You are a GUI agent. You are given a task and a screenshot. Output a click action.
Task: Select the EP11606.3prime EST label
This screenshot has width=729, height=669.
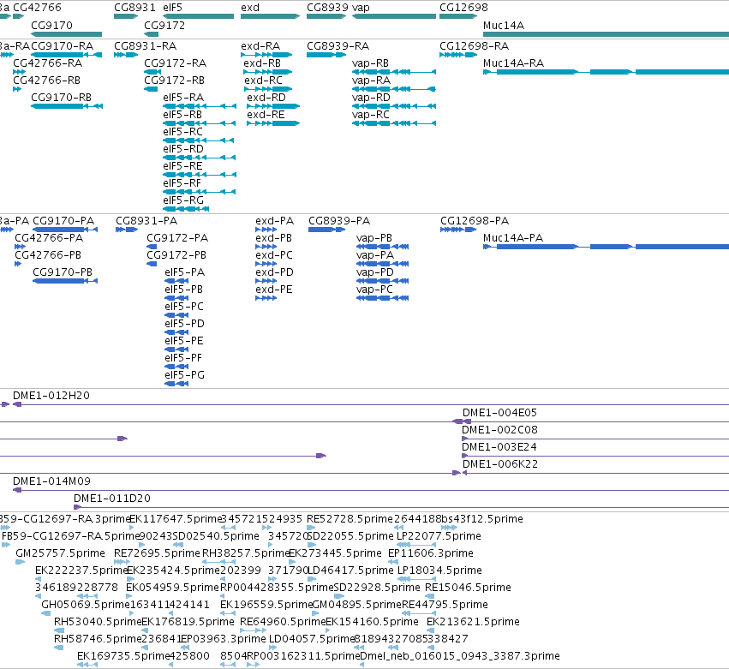click(x=431, y=553)
